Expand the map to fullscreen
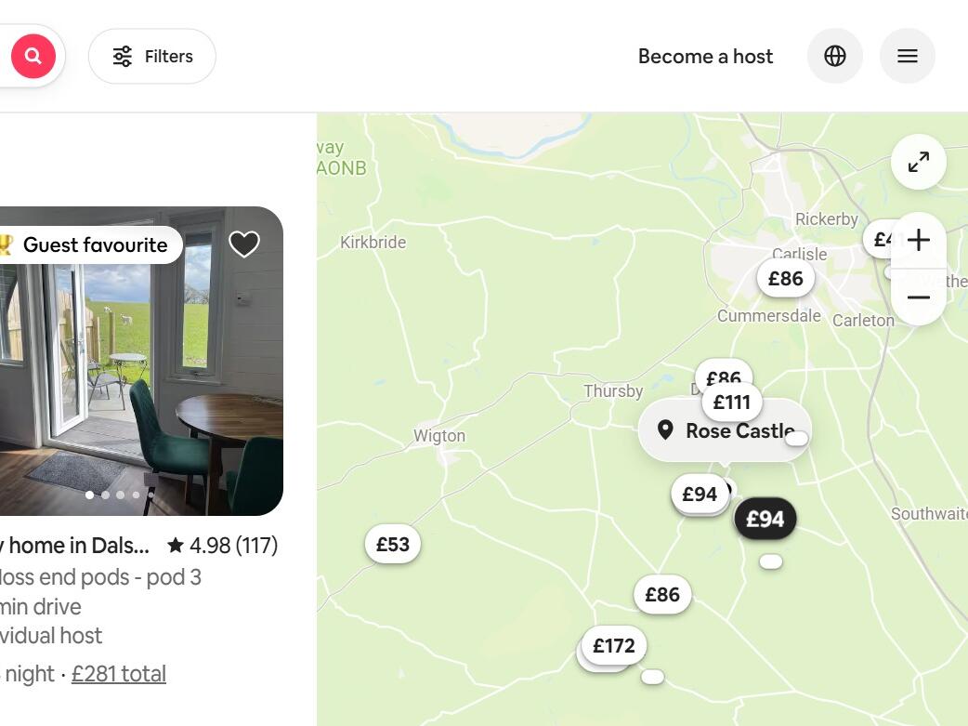This screenshot has height=726, width=968. (919, 162)
